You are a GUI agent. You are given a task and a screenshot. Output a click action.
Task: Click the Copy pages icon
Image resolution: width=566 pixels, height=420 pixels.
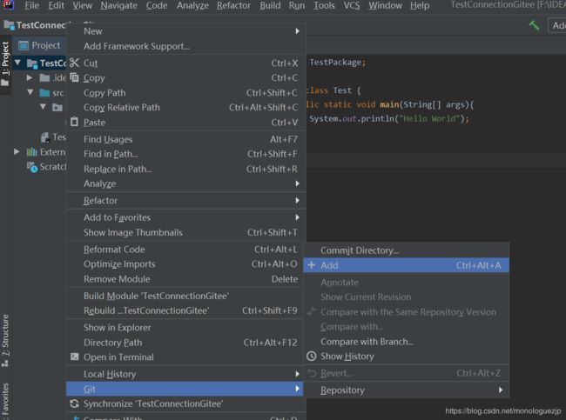coord(74,77)
